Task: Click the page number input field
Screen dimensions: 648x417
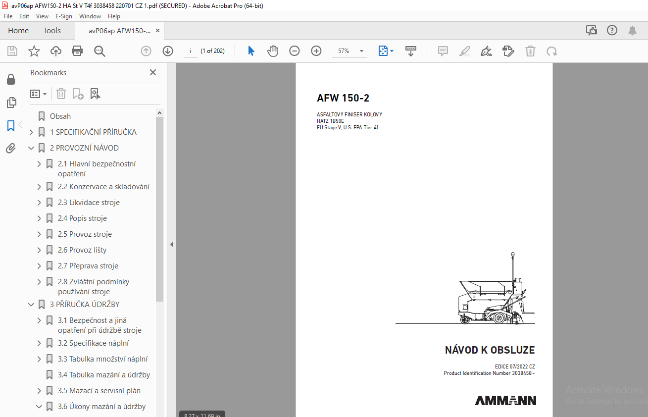Action: click(x=190, y=51)
